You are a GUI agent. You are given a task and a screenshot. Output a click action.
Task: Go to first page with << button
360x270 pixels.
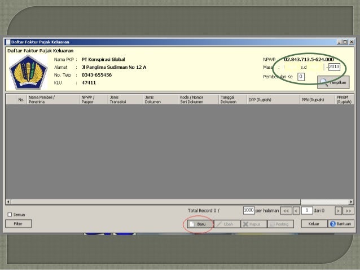(x=286, y=210)
